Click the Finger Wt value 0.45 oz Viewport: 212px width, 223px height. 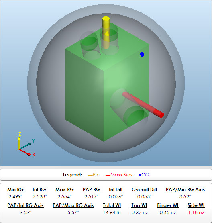click(168, 213)
